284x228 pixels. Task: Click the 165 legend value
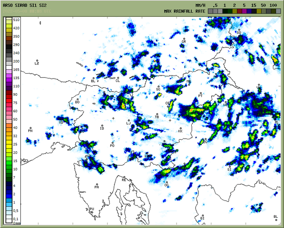(x=16, y=70)
